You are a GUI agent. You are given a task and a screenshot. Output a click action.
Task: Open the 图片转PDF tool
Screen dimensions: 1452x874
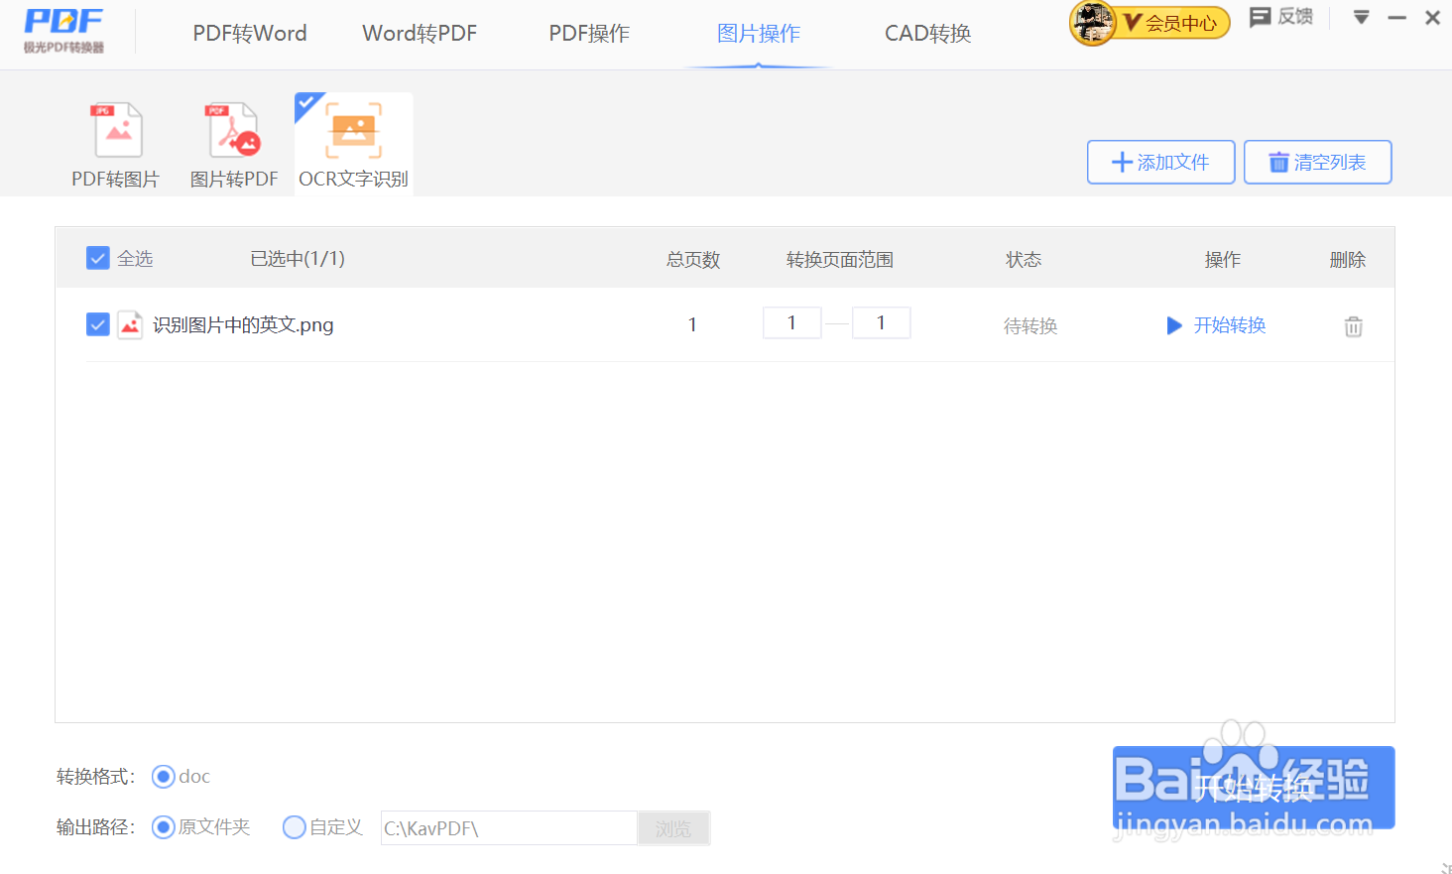pos(234,145)
